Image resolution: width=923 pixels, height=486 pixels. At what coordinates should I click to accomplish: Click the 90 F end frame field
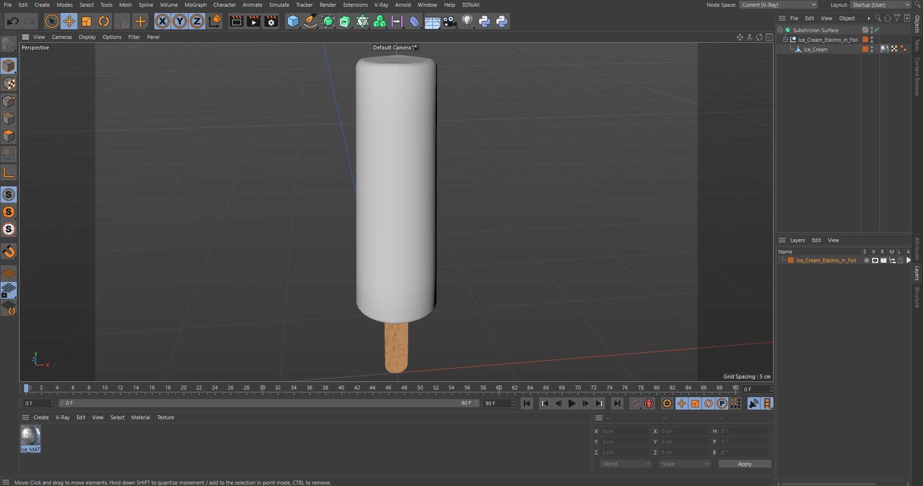[x=499, y=403]
